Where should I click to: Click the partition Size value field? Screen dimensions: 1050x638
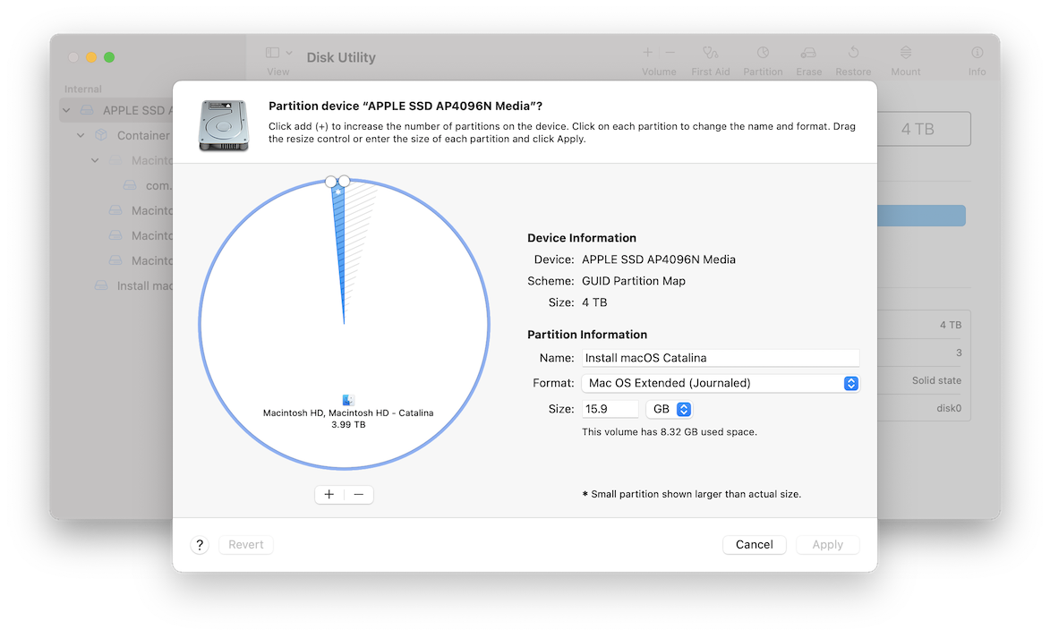pyautogui.click(x=610, y=409)
